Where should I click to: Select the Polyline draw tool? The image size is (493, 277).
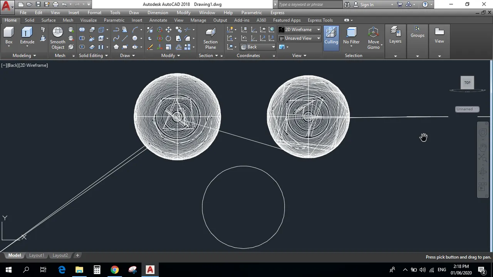coord(116,30)
